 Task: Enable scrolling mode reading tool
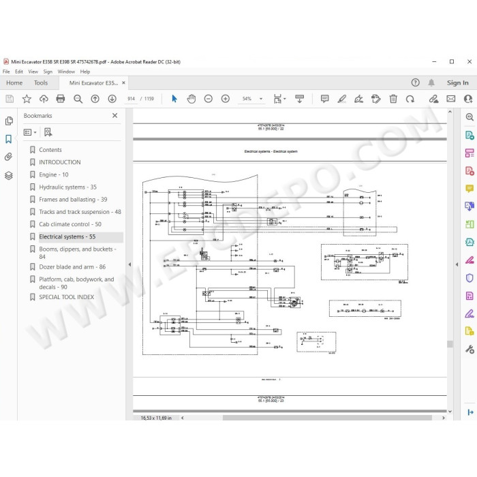click(299, 99)
